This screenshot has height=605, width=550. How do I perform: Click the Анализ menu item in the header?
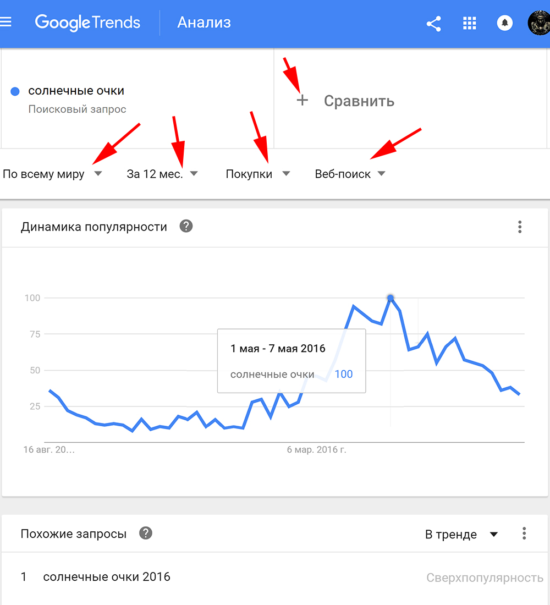204,23
